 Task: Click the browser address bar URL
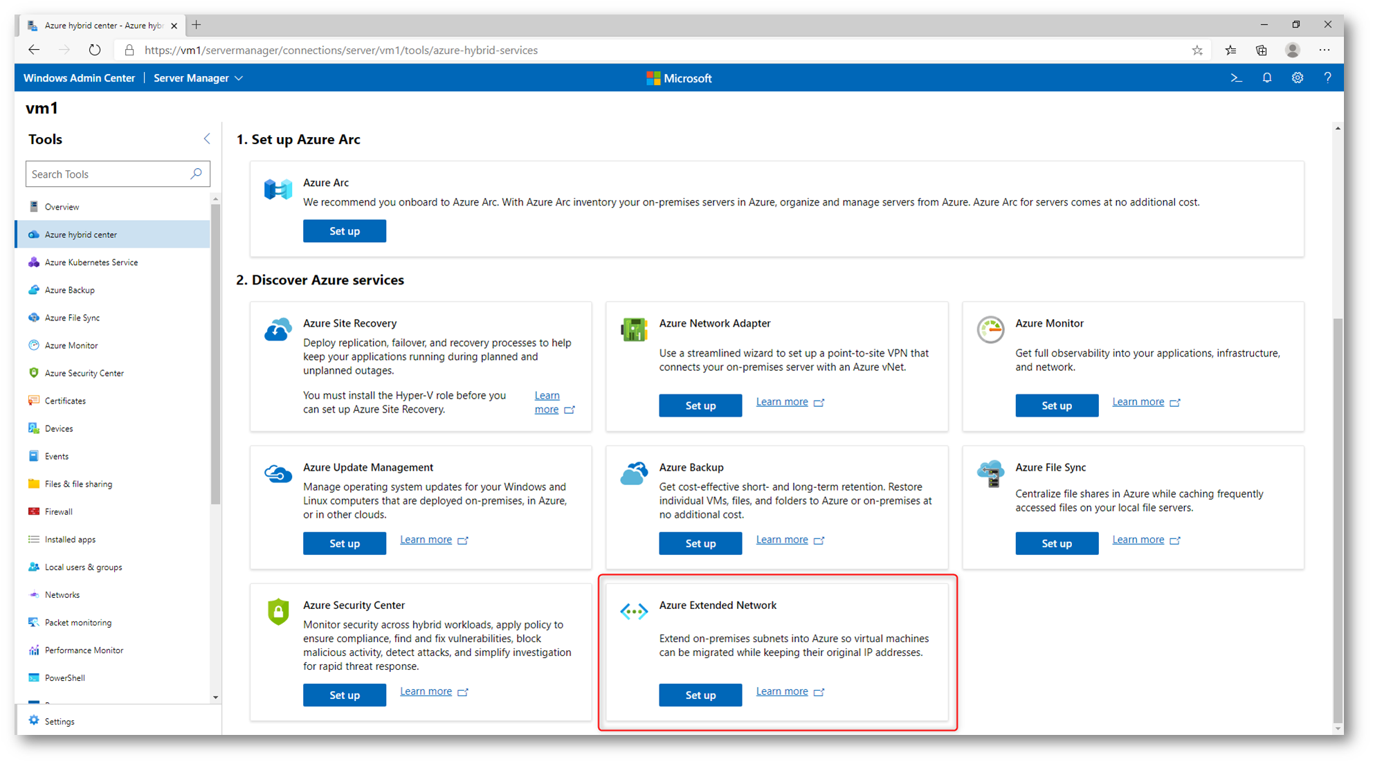(341, 51)
